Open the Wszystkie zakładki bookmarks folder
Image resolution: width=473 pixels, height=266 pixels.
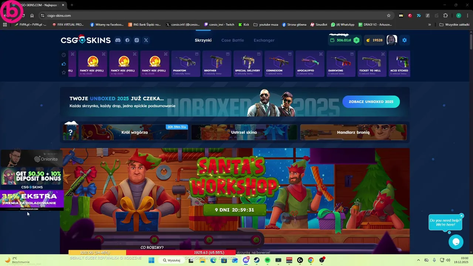pyautogui.click(x=455, y=25)
